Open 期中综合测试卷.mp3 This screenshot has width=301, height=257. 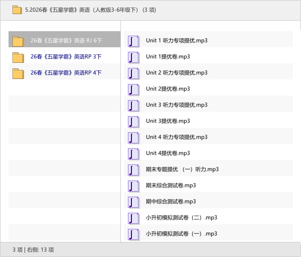[x=171, y=202]
